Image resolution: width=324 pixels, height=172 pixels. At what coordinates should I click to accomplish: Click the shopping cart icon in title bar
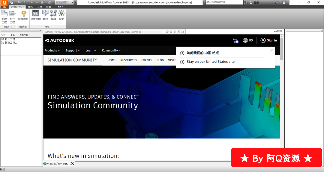[x=277, y=2]
